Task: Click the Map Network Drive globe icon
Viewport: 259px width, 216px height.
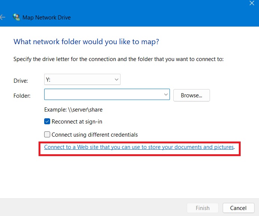Action: [16, 17]
